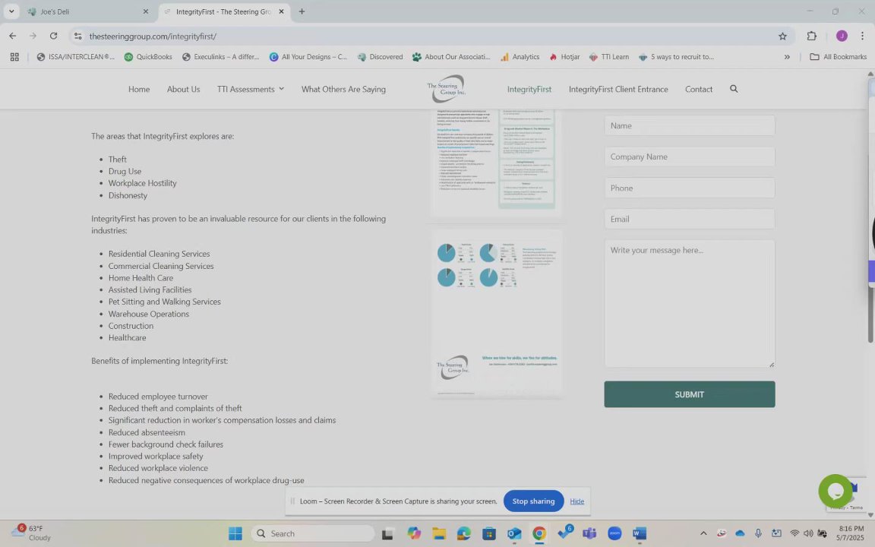The height and width of the screenshot is (547, 875).
Task: Switch to the Joe's Deli tab
Action: [x=88, y=11]
